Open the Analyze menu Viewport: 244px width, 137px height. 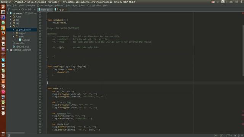point(48,5)
